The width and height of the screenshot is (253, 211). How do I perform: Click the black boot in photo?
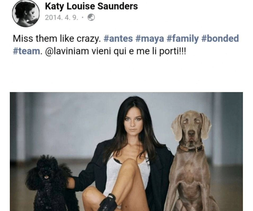pos(108,202)
